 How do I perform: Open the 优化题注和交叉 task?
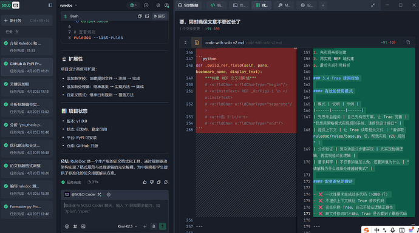(x=27, y=149)
